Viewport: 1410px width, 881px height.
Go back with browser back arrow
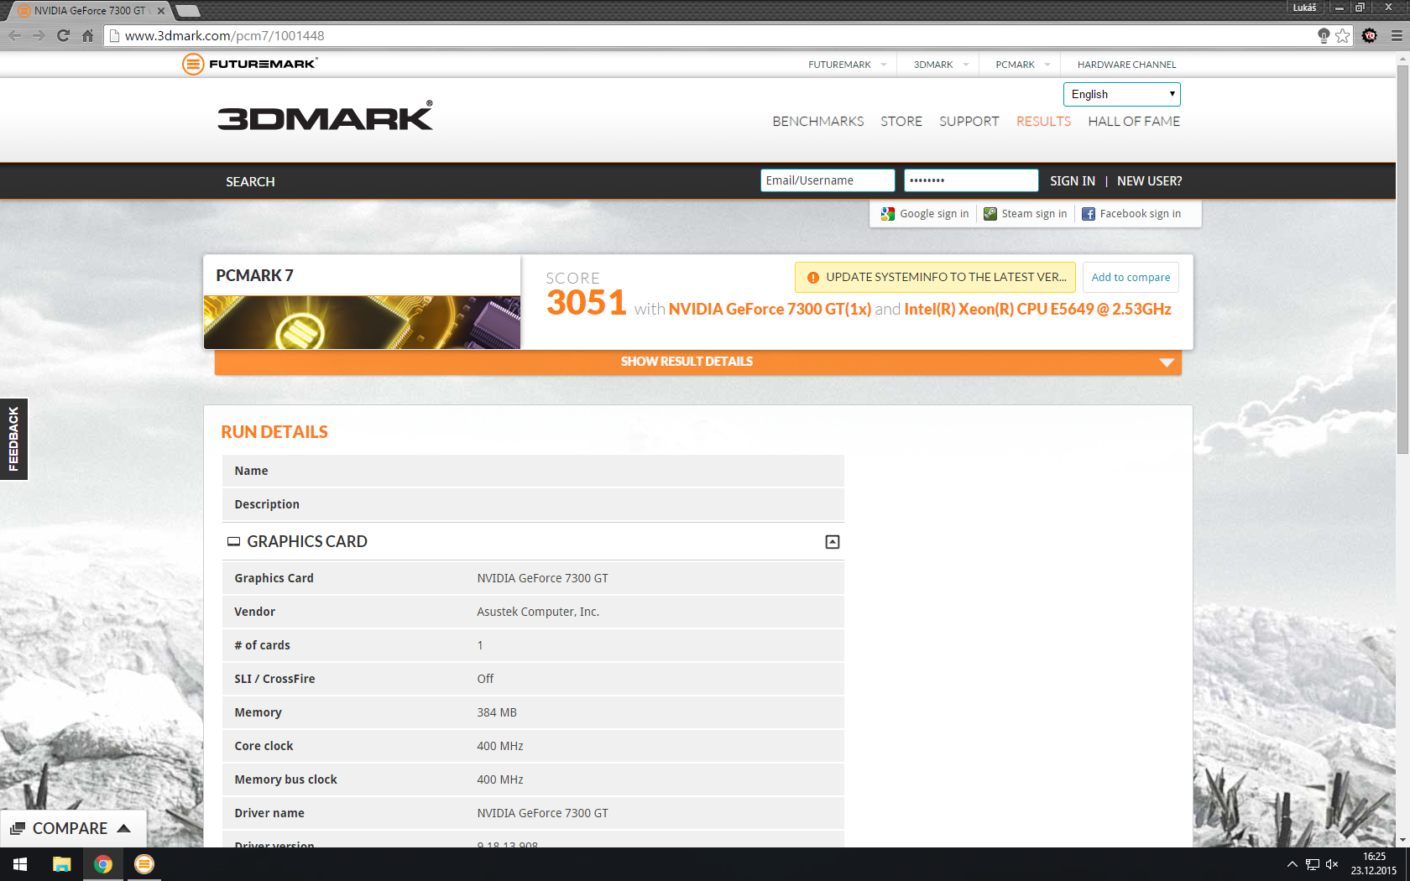click(14, 35)
